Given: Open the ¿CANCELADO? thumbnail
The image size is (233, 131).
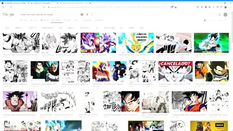Looking at the screenshot, I should pyautogui.click(x=175, y=71).
